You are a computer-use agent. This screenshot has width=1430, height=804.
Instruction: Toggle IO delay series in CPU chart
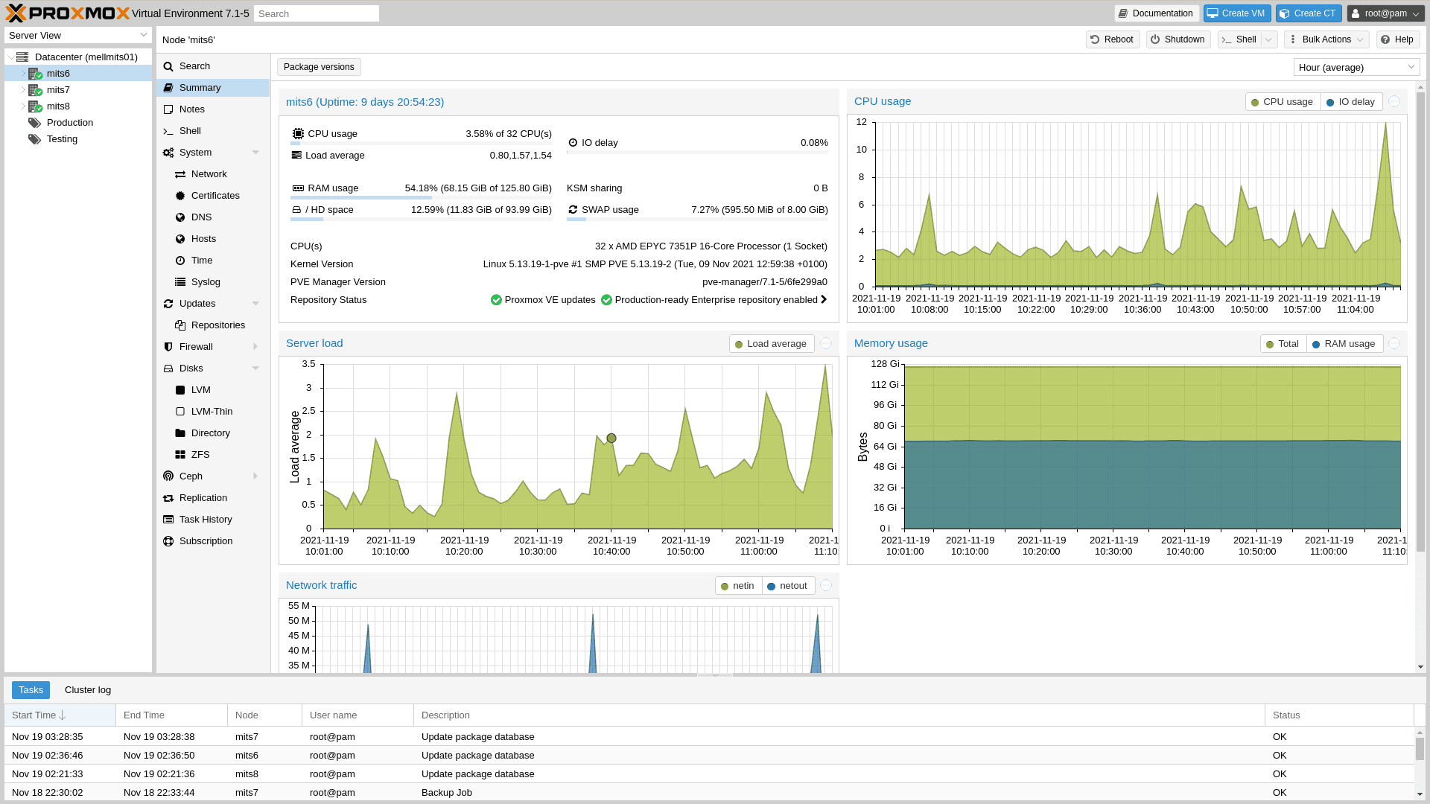click(x=1351, y=102)
